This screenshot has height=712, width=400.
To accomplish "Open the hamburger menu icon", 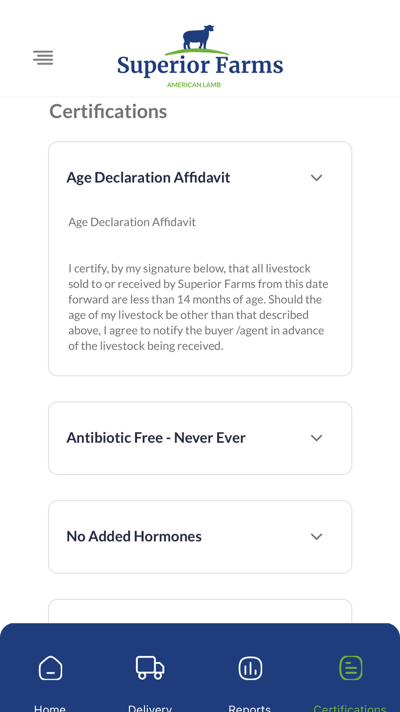I will pos(43,58).
